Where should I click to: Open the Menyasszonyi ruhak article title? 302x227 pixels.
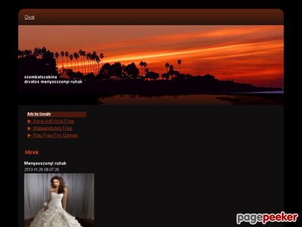[x=45, y=163]
